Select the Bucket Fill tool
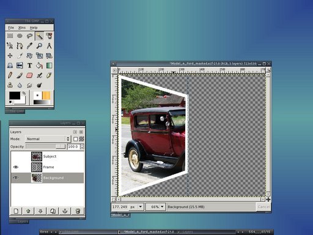Image resolution: width=313 pixels, height=235 pixels. coord(39,65)
